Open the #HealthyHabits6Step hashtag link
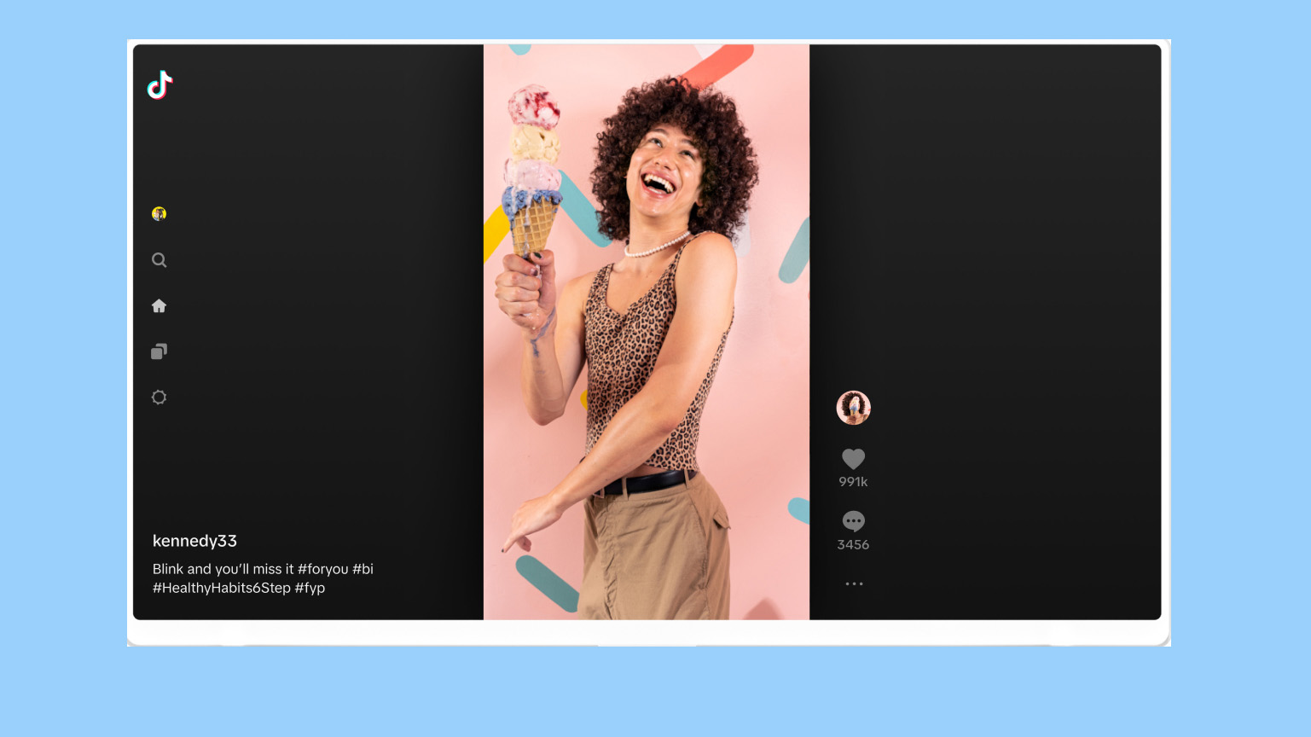 tap(220, 588)
